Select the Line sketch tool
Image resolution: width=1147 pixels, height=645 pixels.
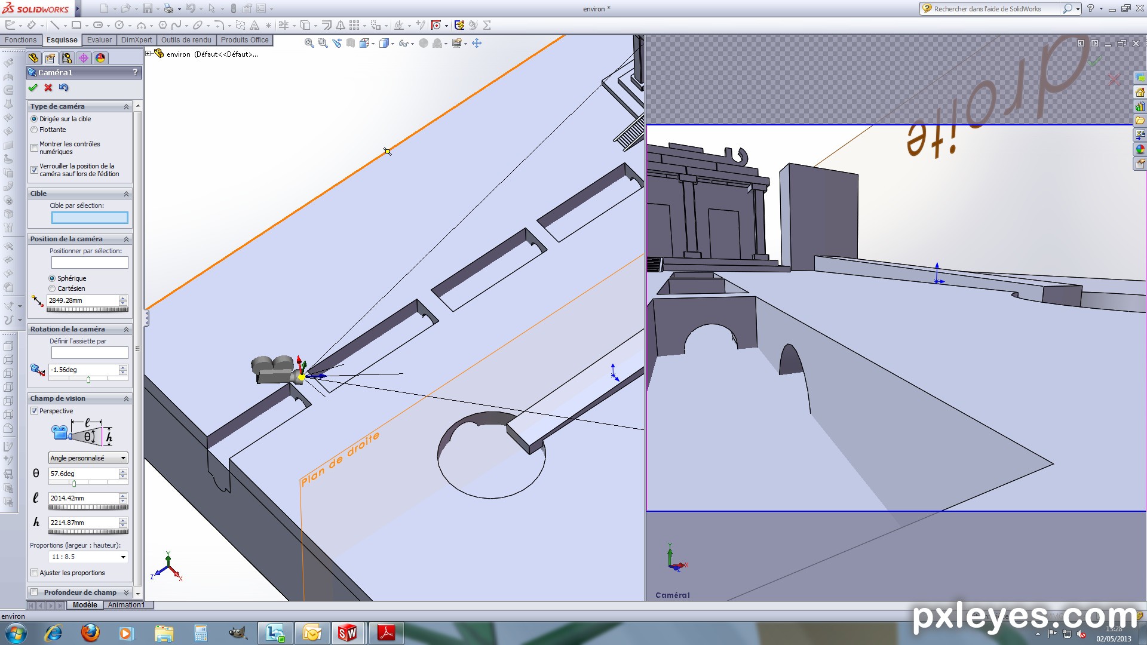coord(55,25)
